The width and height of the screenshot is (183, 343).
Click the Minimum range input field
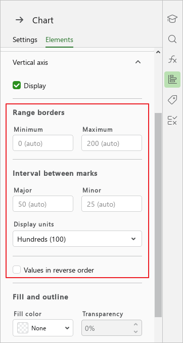pyautogui.click(x=43, y=143)
